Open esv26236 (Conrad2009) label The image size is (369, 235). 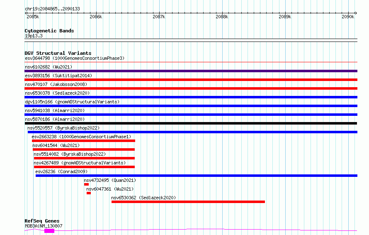click(x=61, y=171)
